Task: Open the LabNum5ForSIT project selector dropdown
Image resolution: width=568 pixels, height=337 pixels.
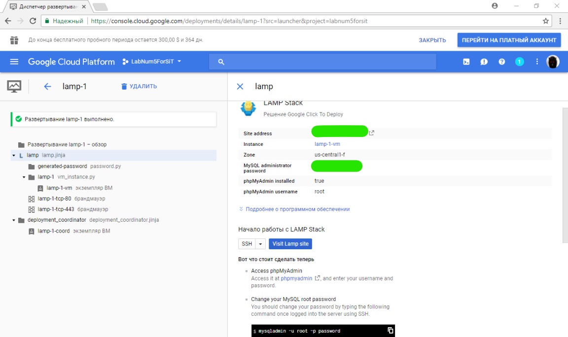Action: click(152, 62)
